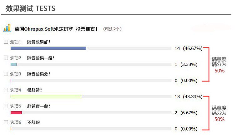The height and width of the screenshot is (138, 242).
Task: Click the light blue 隔音效果一般 bar
Action: pos(13,64)
